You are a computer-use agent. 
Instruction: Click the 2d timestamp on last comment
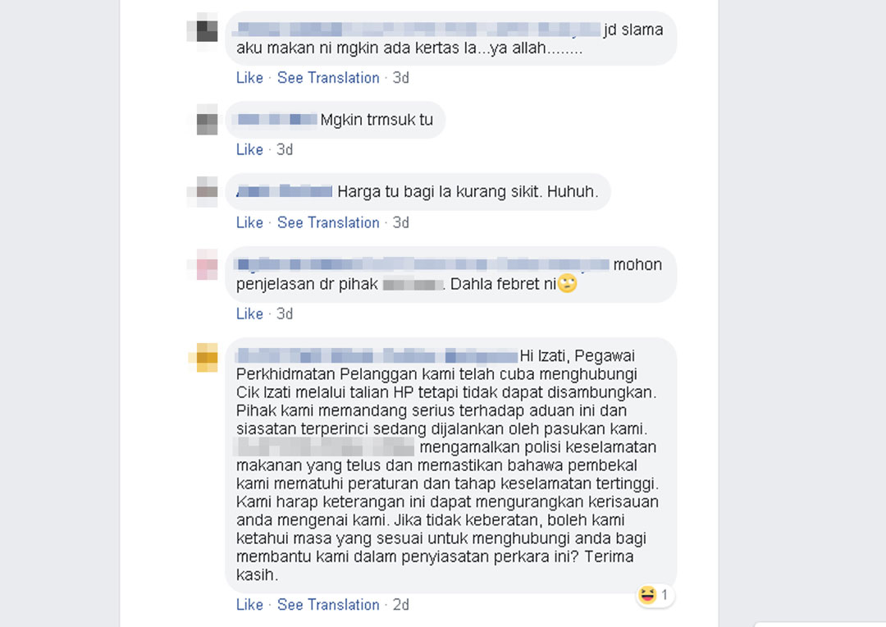click(x=400, y=604)
